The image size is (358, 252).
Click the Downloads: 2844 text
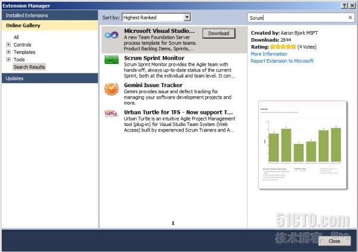click(x=271, y=40)
